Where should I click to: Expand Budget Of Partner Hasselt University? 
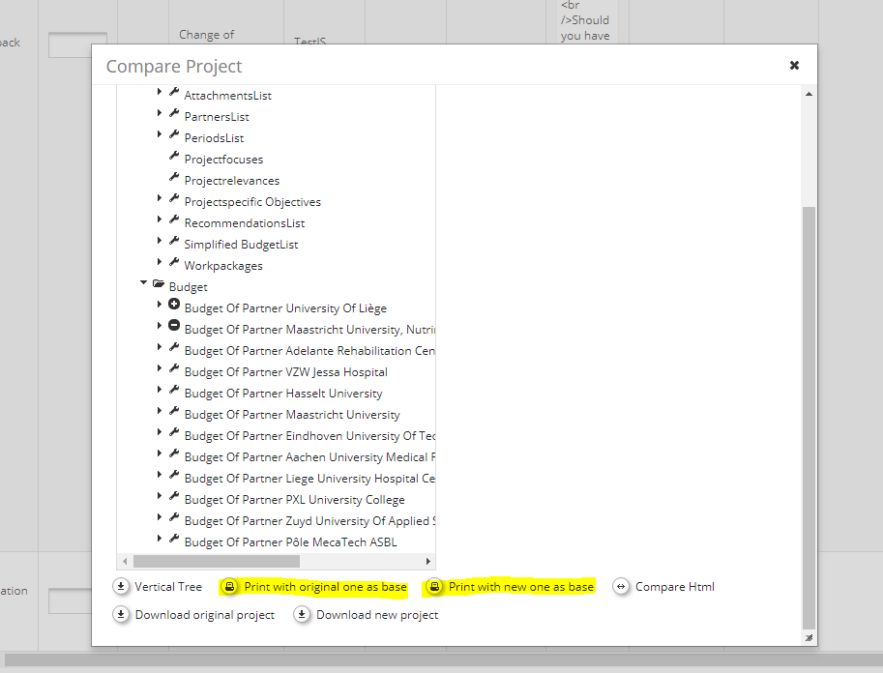[x=160, y=392]
